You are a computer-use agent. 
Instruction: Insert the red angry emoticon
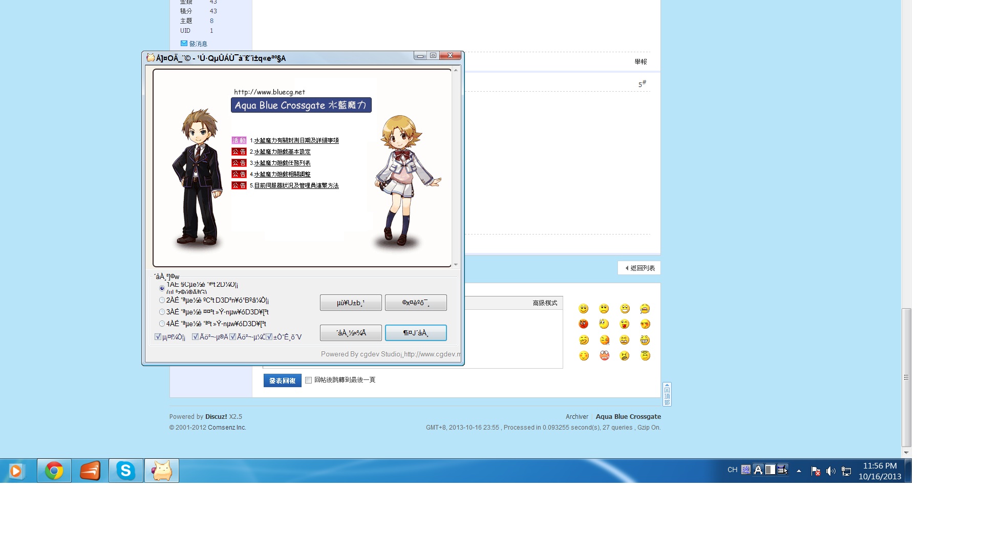(584, 324)
